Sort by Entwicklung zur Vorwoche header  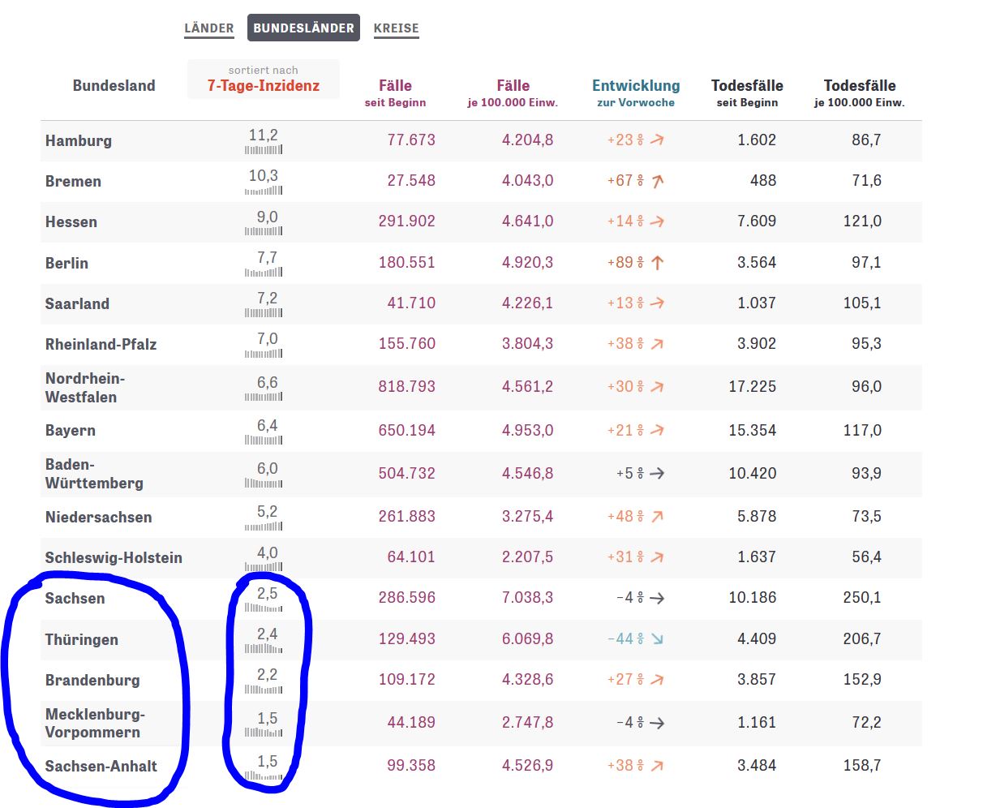[x=635, y=92]
